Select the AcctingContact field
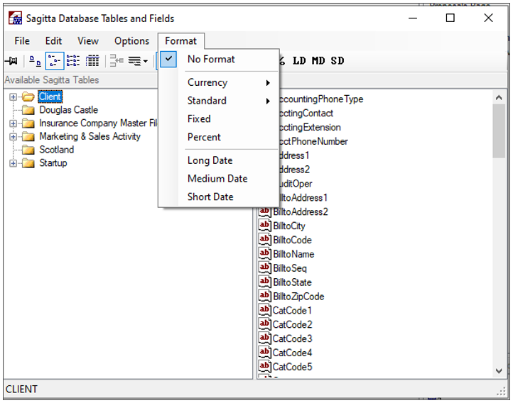The height and width of the screenshot is (403, 513). click(306, 114)
